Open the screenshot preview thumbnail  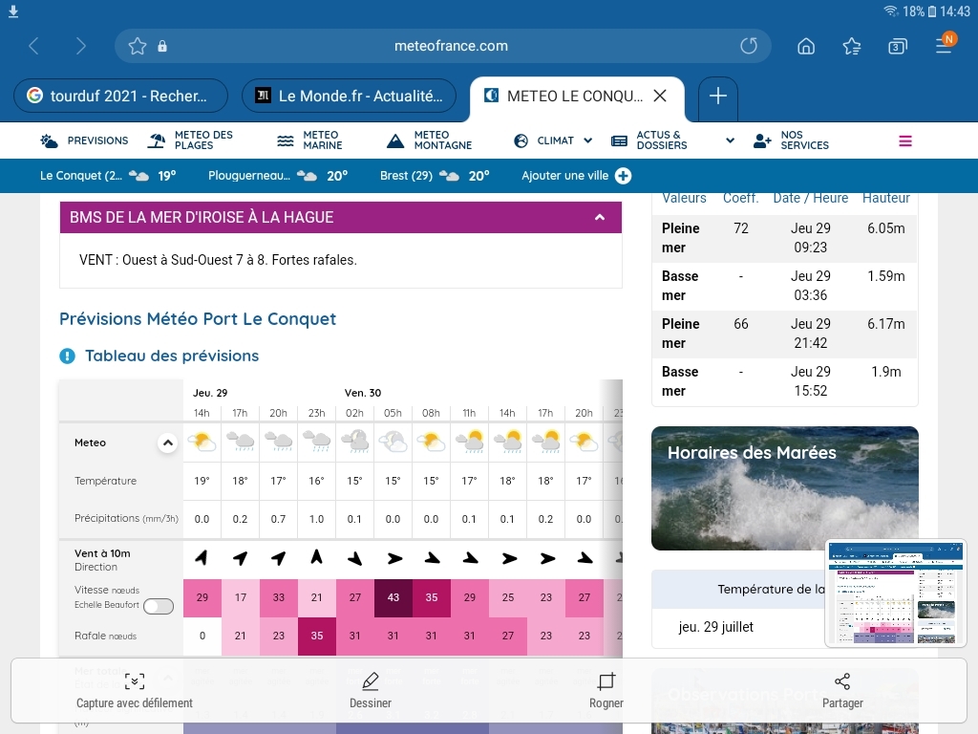(896, 594)
